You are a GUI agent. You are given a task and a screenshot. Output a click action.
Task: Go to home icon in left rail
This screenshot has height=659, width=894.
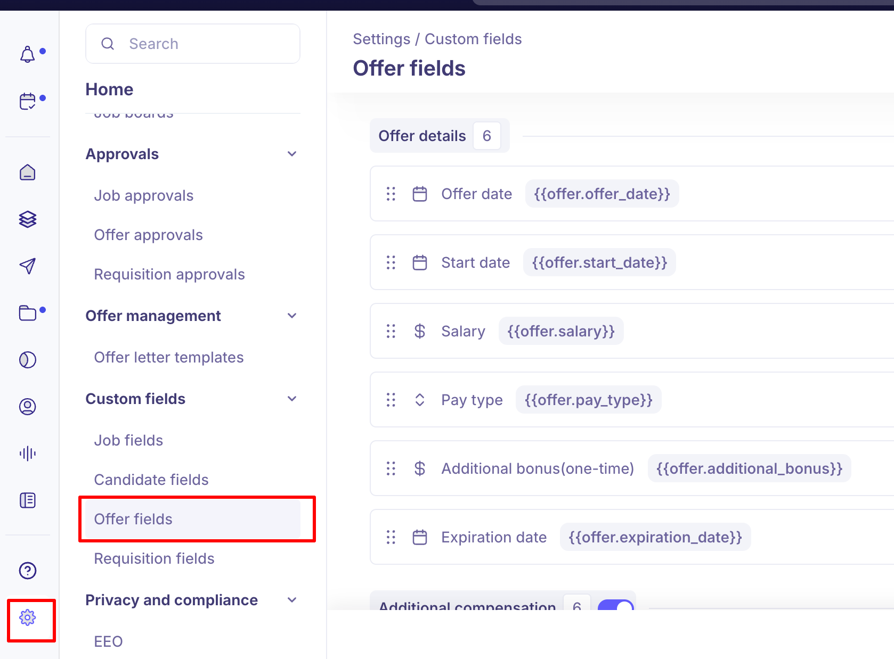click(x=28, y=172)
